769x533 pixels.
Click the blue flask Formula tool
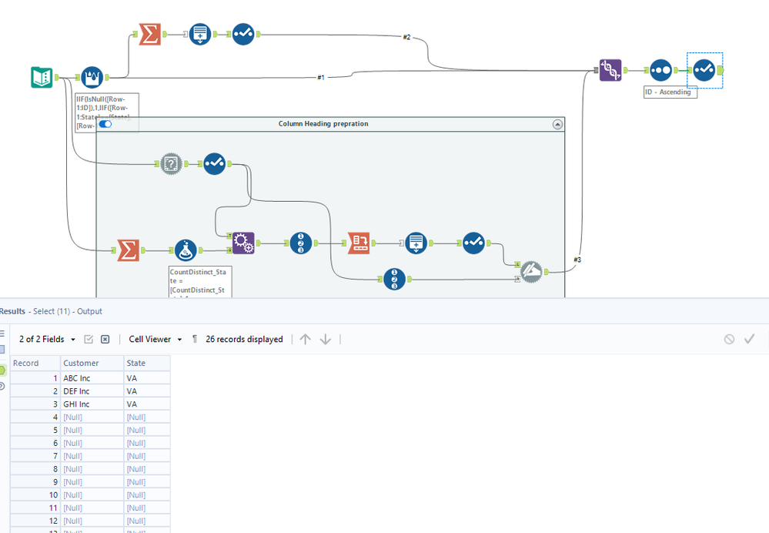pyautogui.click(x=186, y=250)
